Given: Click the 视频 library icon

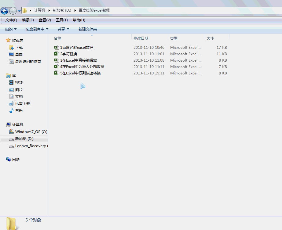Looking at the screenshot, I should [11, 82].
